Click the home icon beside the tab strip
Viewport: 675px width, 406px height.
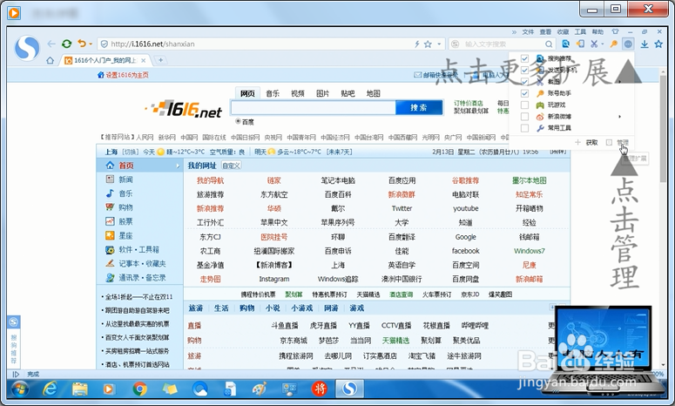[51, 60]
